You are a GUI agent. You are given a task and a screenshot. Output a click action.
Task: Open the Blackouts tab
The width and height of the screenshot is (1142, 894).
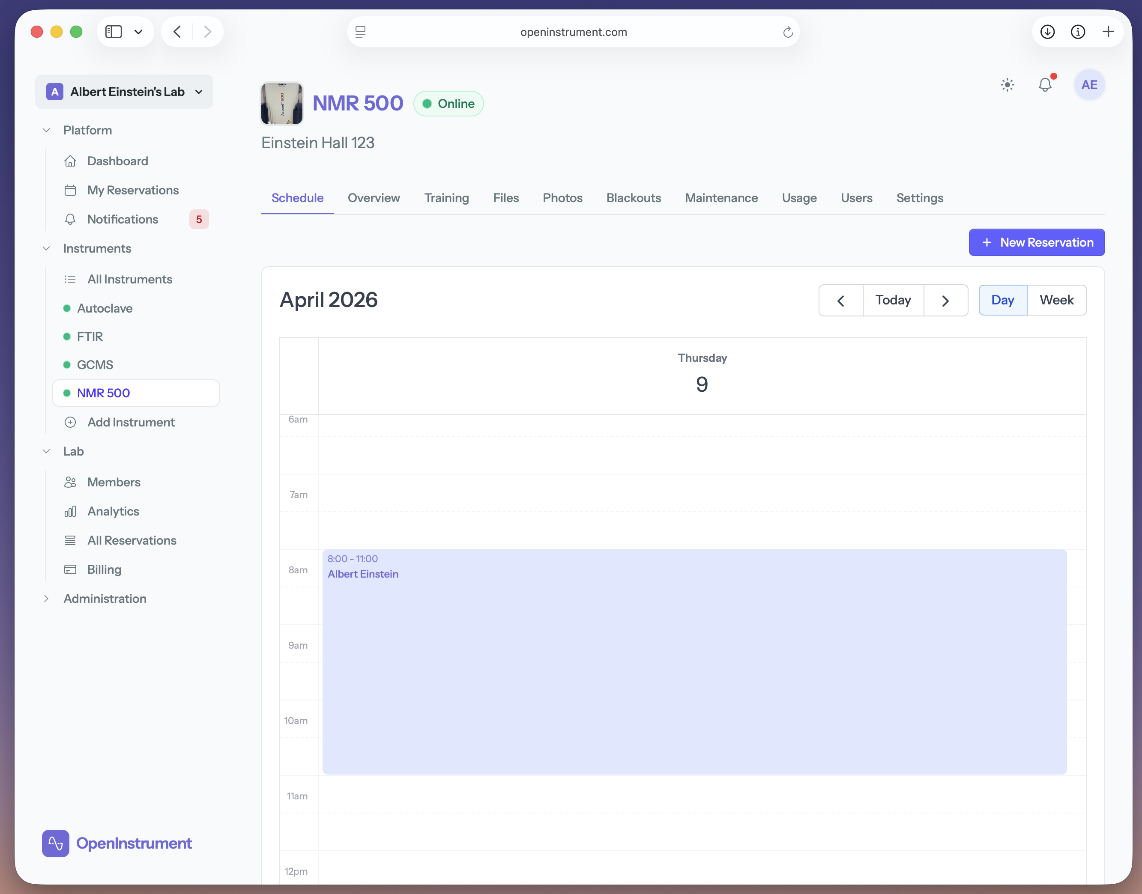click(x=634, y=198)
